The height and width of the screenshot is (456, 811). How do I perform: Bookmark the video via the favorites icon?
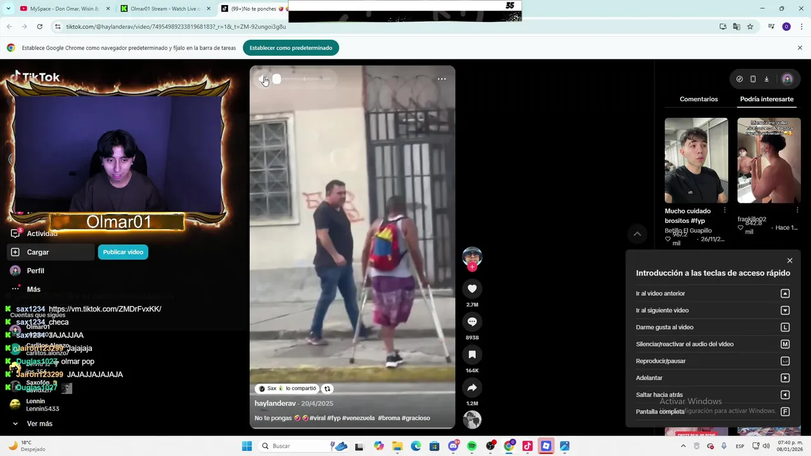[x=472, y=355]
